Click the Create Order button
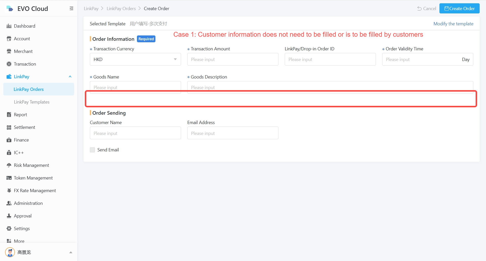This screenshot has height=261, width=486. (459, 9)
